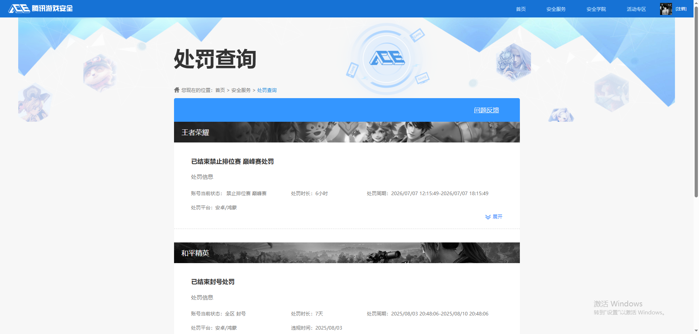This screenshot has height=334, width=699.
Task: Click the 处罚时长：7天 text
Action: coord(307,314)
